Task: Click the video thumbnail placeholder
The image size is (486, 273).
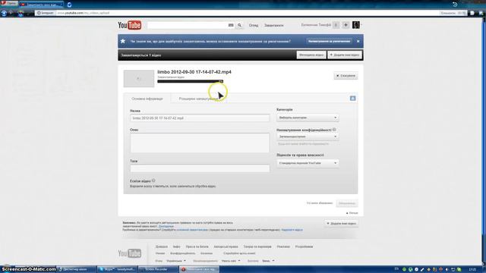Action: [139, 79]
